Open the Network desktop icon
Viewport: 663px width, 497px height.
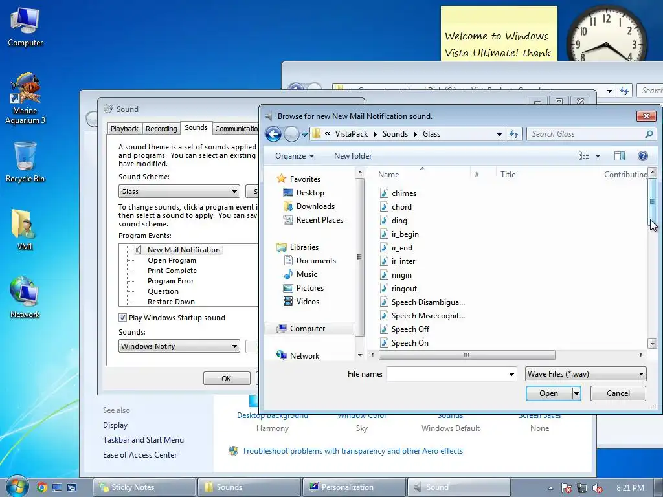click(25, 298)
